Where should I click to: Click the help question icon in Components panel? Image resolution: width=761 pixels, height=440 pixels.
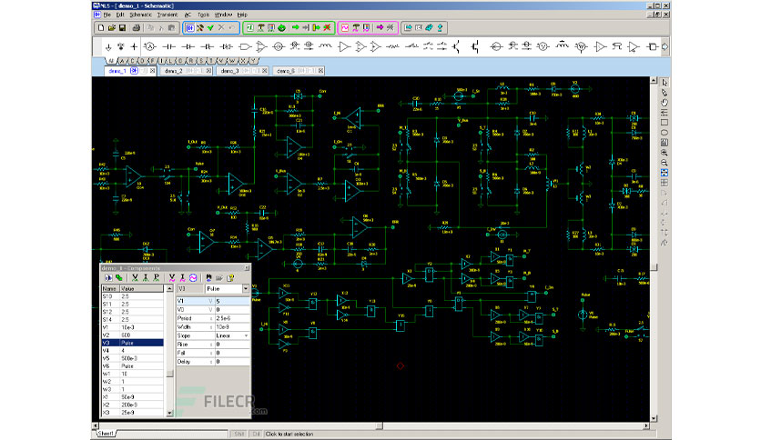pyautogui.click(x=230, y=277)
